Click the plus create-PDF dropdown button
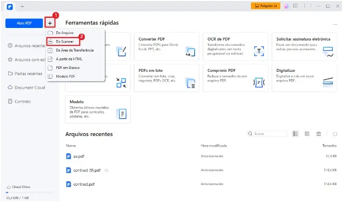The height and width of the screenshot is (202, 342). pyautogui.click(x=50, y=23)
